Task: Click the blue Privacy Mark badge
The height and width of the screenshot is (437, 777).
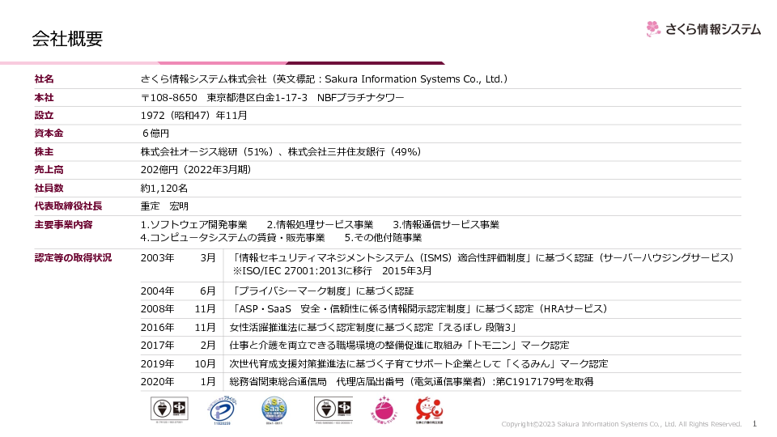Action: click(223, 410)
